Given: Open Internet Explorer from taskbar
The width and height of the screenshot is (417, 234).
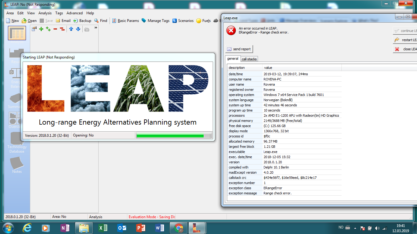Looking at the screenshot, I should point(27,228).
